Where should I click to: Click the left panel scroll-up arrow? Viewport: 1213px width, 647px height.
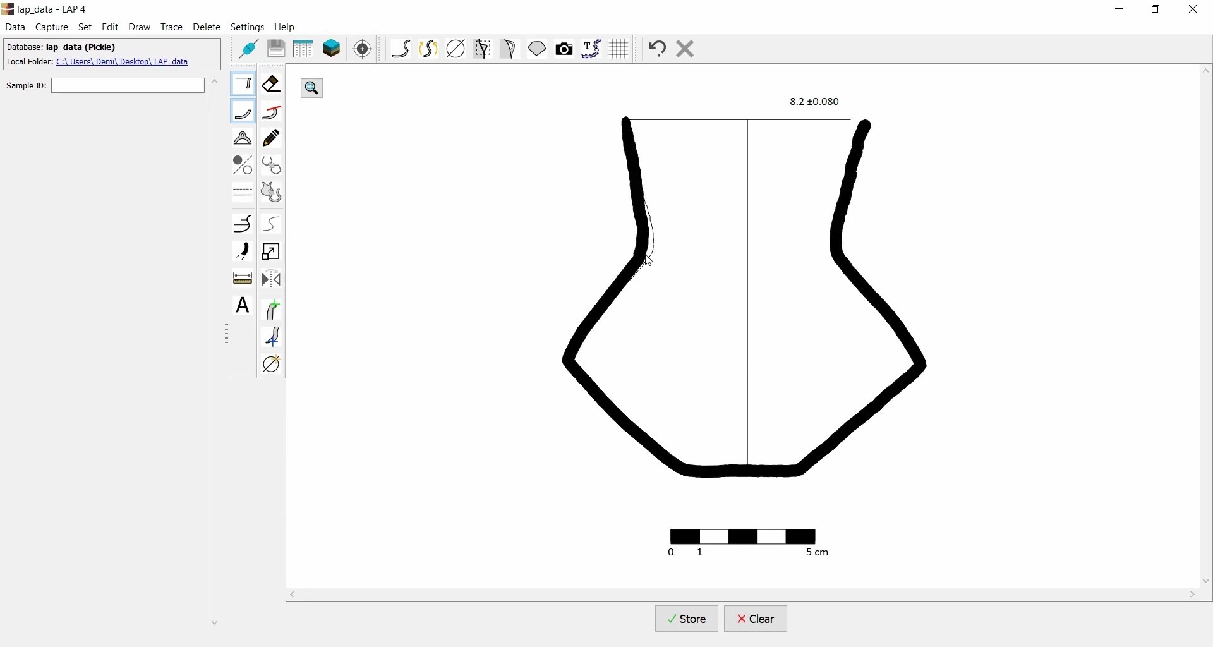[x=215, y=82]
